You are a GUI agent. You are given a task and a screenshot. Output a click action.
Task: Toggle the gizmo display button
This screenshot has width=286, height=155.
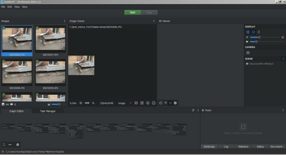253,32
